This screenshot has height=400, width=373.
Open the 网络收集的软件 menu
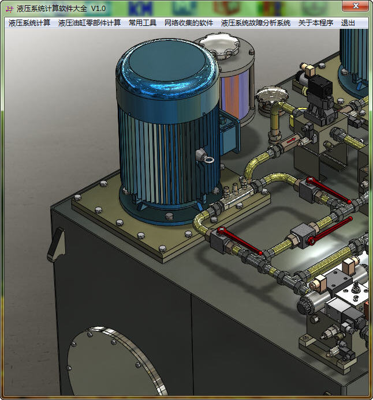pos(189,23)
